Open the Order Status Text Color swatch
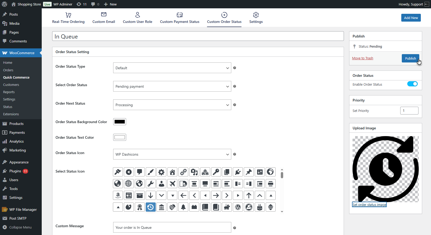This screenshot has height=235, width=431. (x=120, y=137)
